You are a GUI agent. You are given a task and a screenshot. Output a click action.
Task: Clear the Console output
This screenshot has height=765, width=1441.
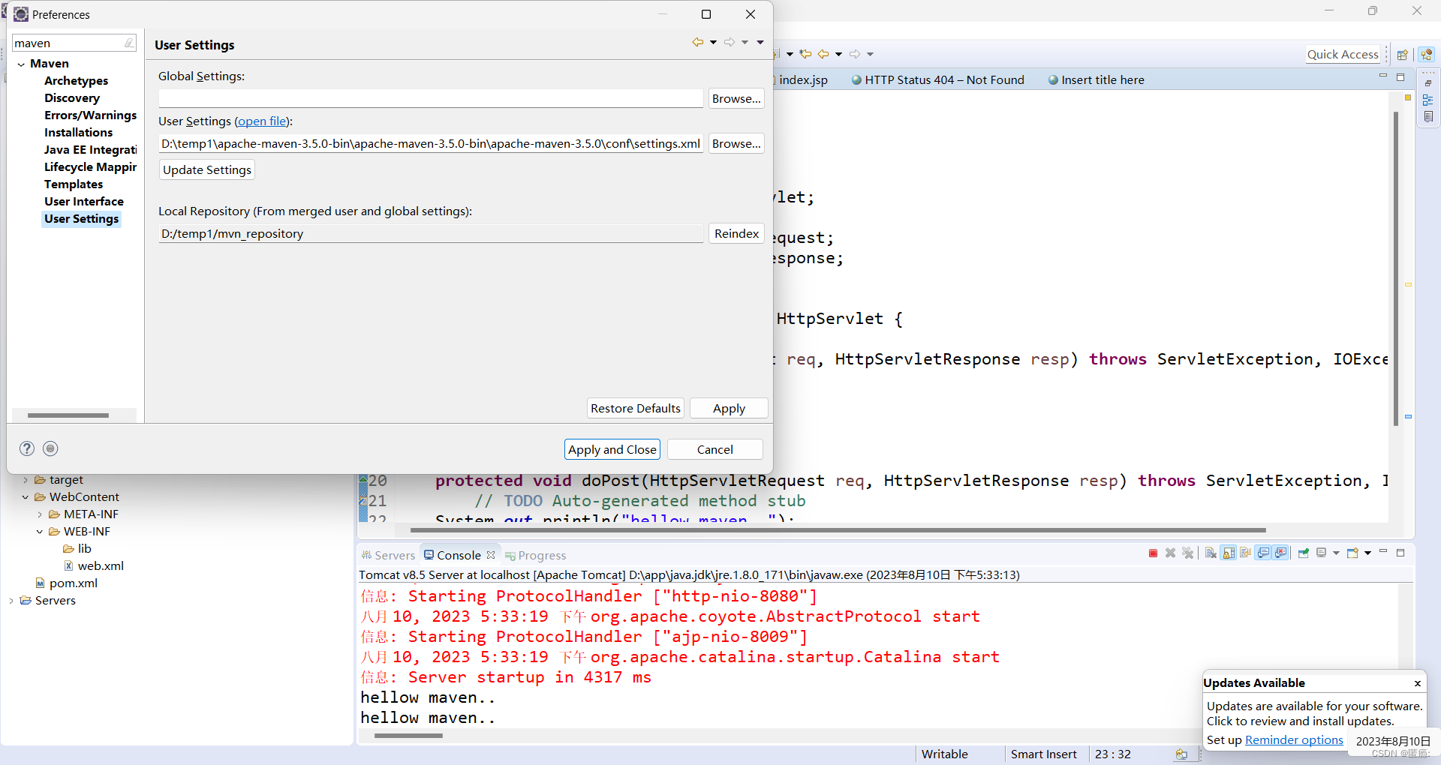[1211, 553]
